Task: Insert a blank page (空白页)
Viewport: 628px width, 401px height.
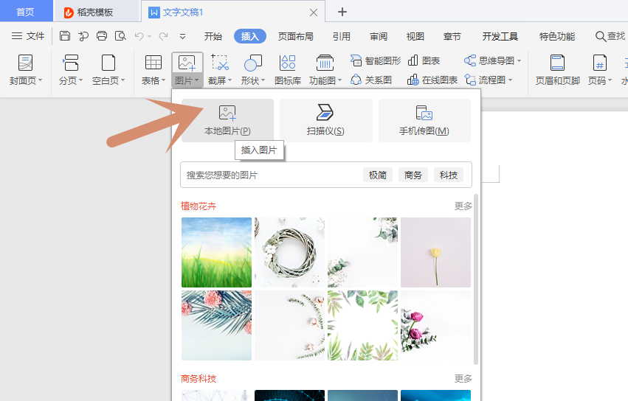Action: 108,69
